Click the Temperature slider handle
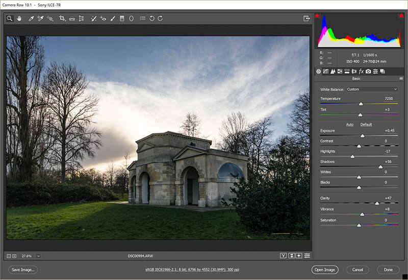Viewport: 408px width, 280px height. coord(361,104)
